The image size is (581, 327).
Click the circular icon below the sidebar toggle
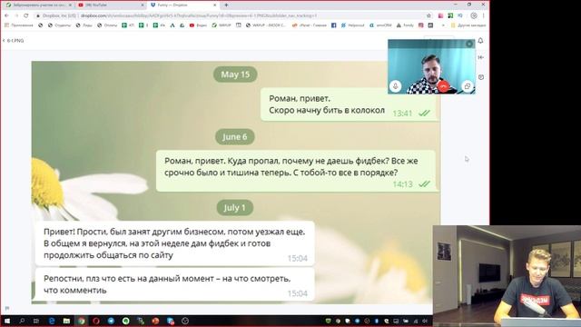coord(480,77)
